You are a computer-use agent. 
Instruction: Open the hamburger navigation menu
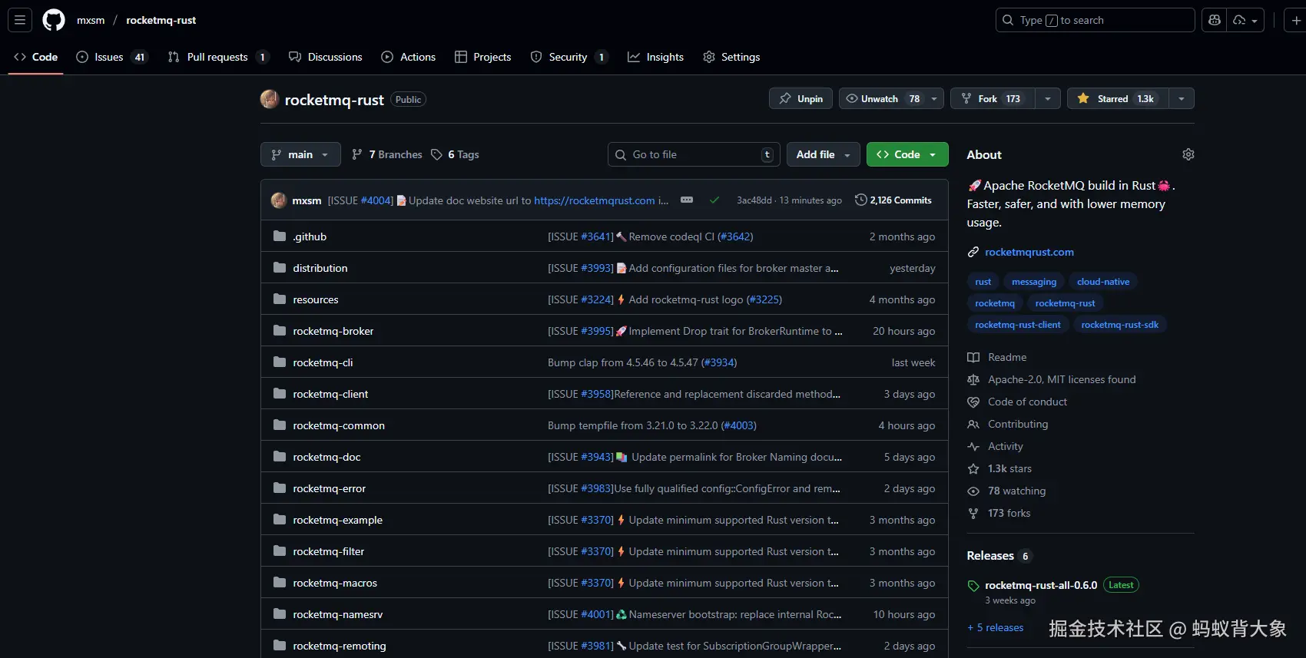(20, 20)
